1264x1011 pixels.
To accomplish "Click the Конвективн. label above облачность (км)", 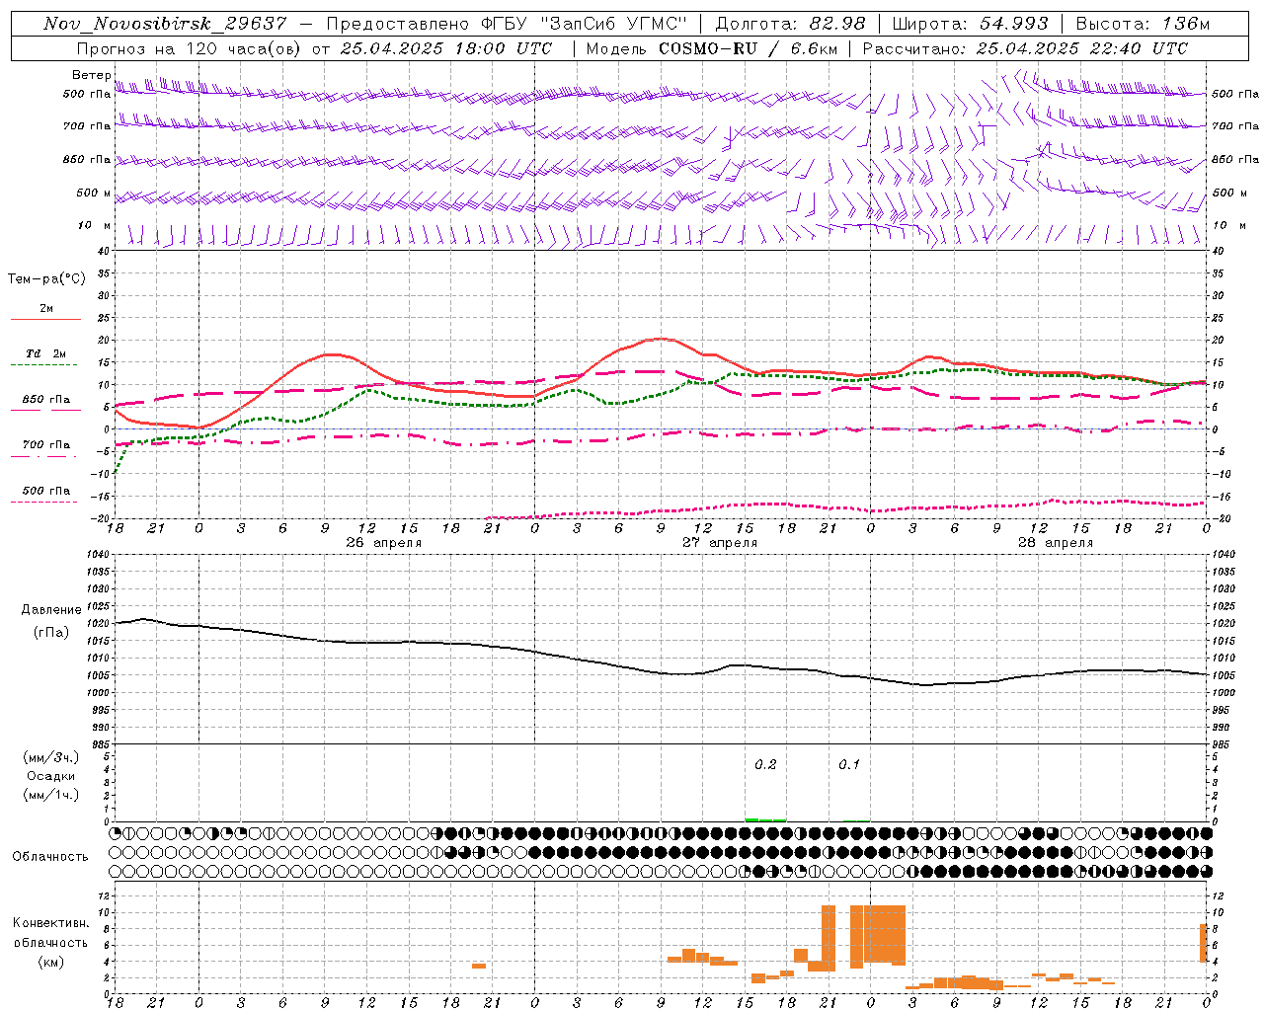I will [x=51, y=923].
